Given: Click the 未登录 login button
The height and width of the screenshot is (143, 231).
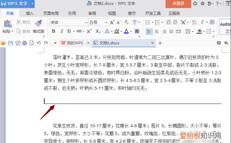Looking at the screenshot, I should tap(178, 4).
